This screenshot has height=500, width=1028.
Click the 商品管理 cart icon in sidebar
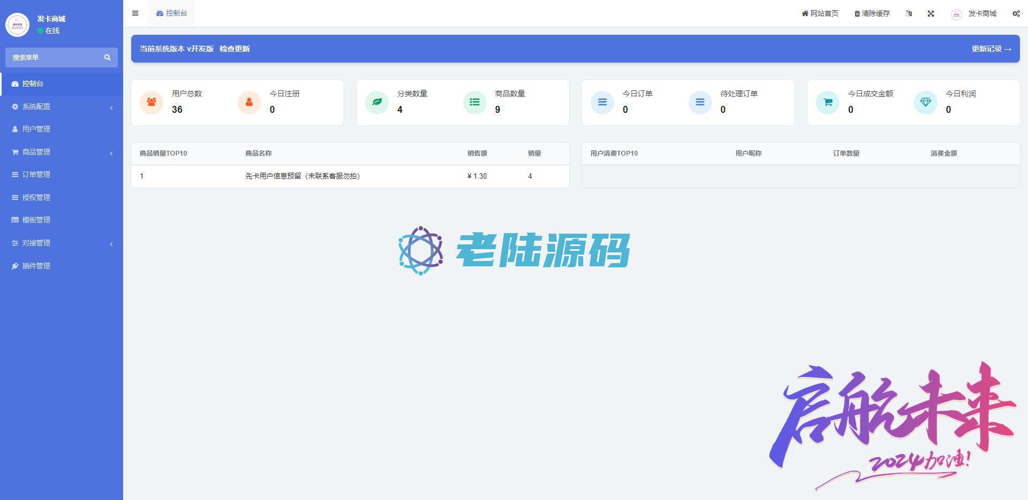point(15,152)
